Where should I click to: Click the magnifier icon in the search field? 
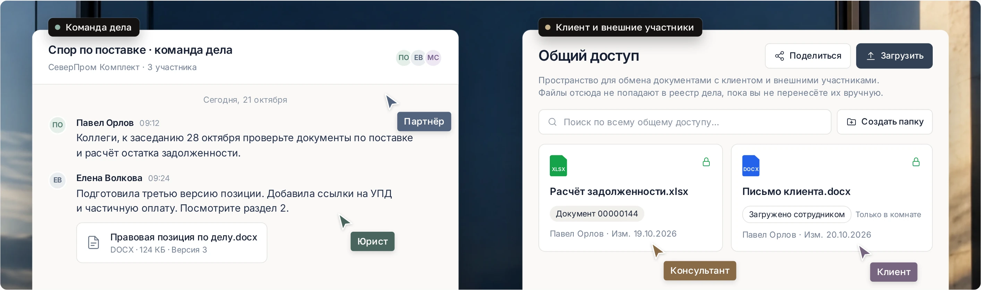[x=552, y=122]
